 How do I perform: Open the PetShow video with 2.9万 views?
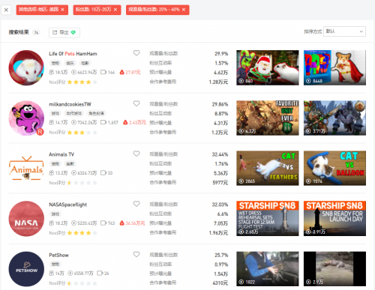(334, 269)
